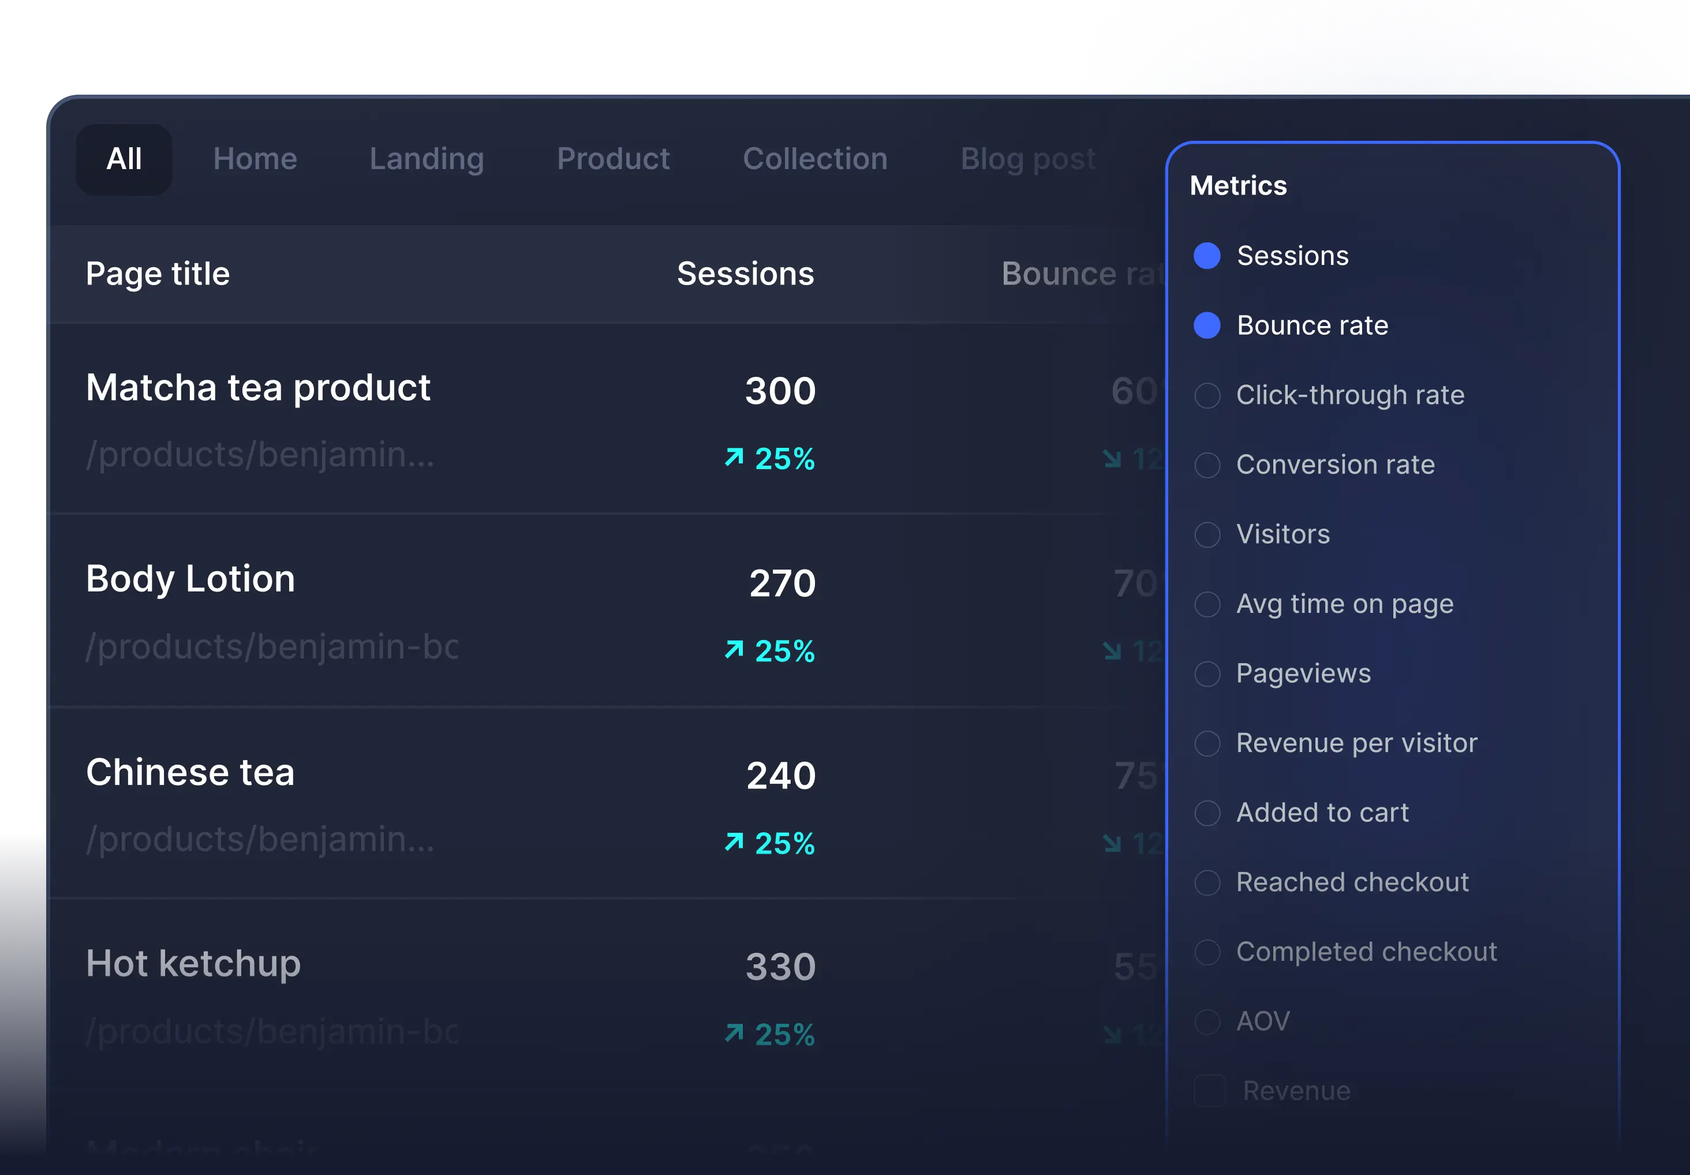
Task: Open the Landing tab
Action: (427, 159)
